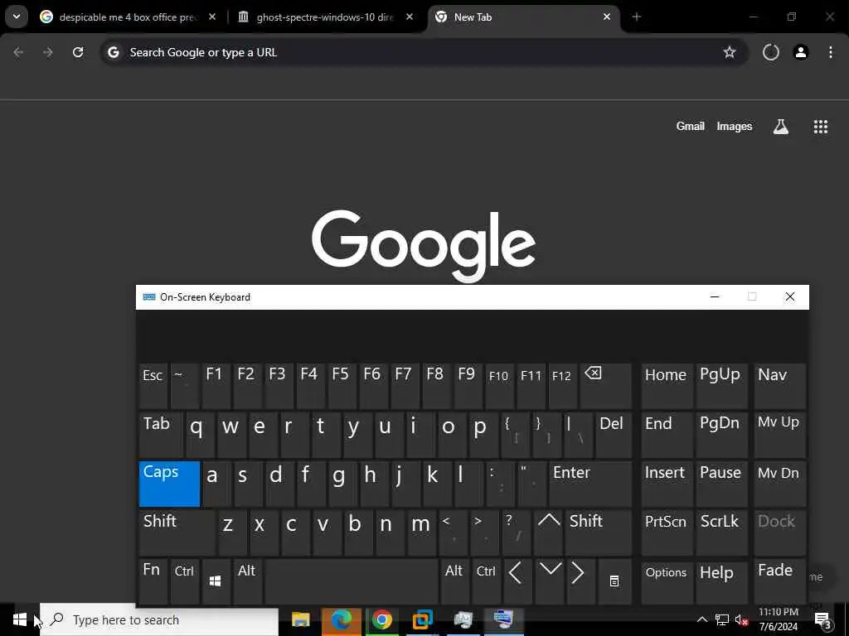Image resolution: width=849 pixels, height=636 pixels.
Task: Click the Tab key on keyboard
Action: 161,435
